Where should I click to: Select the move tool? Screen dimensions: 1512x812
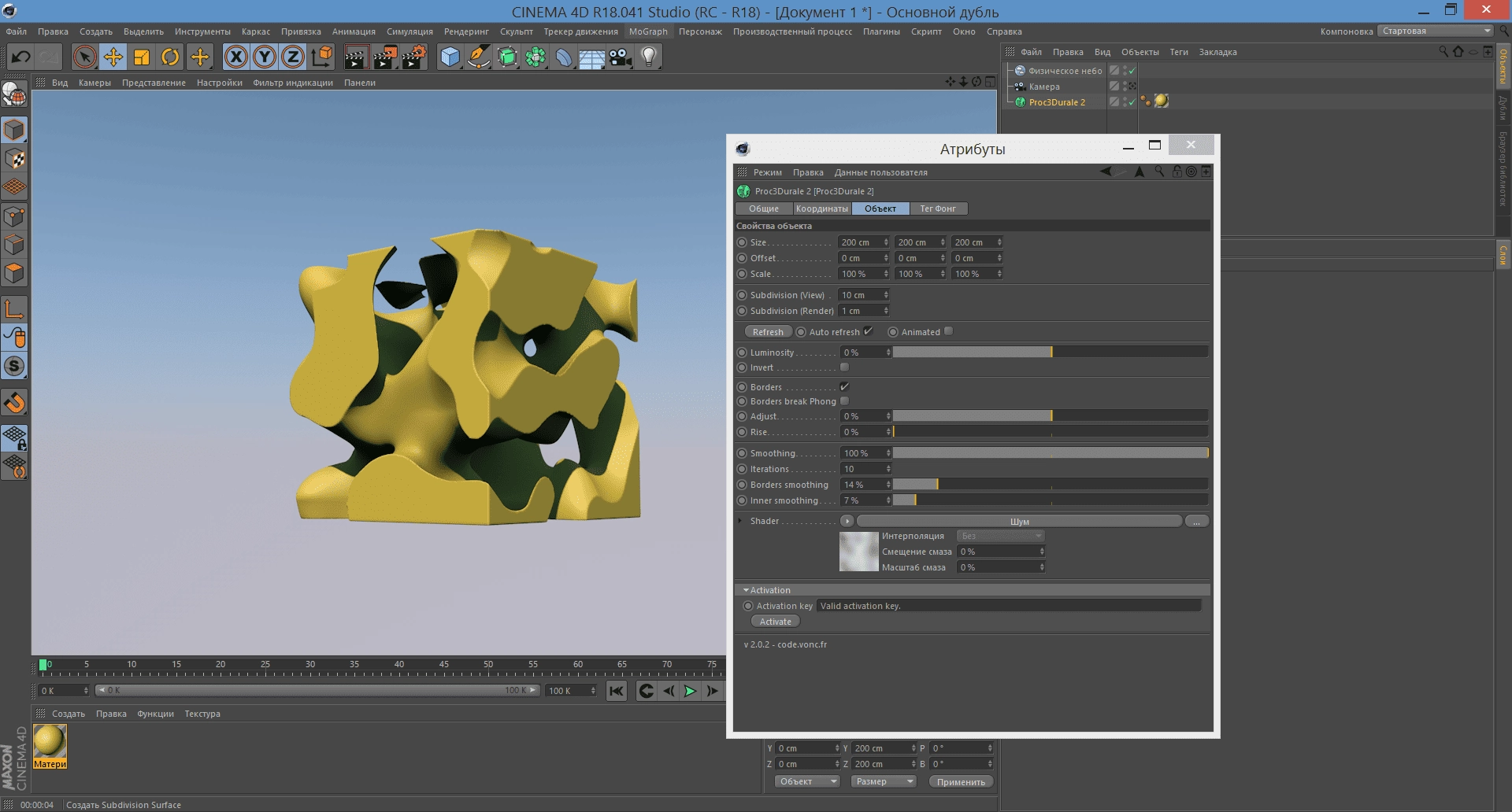point(113,57)
